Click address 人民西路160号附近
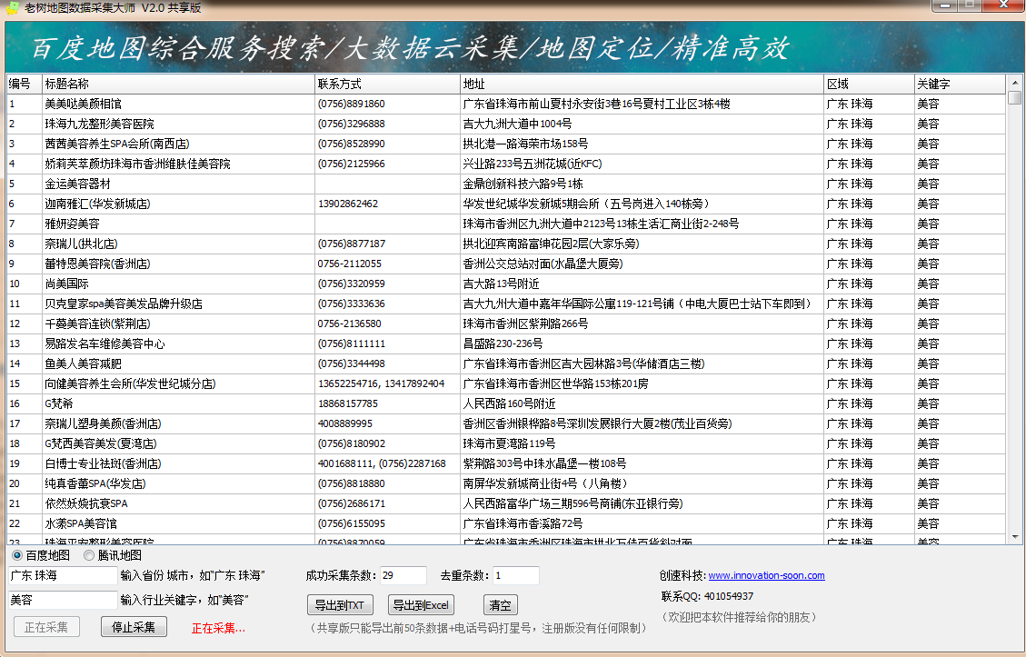1026x657 pixels. (x=509, y=403)
